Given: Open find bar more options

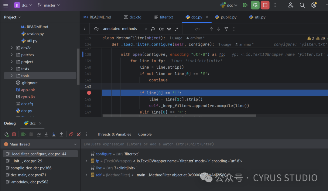Looking at the screenshot, I should (234, 29).
